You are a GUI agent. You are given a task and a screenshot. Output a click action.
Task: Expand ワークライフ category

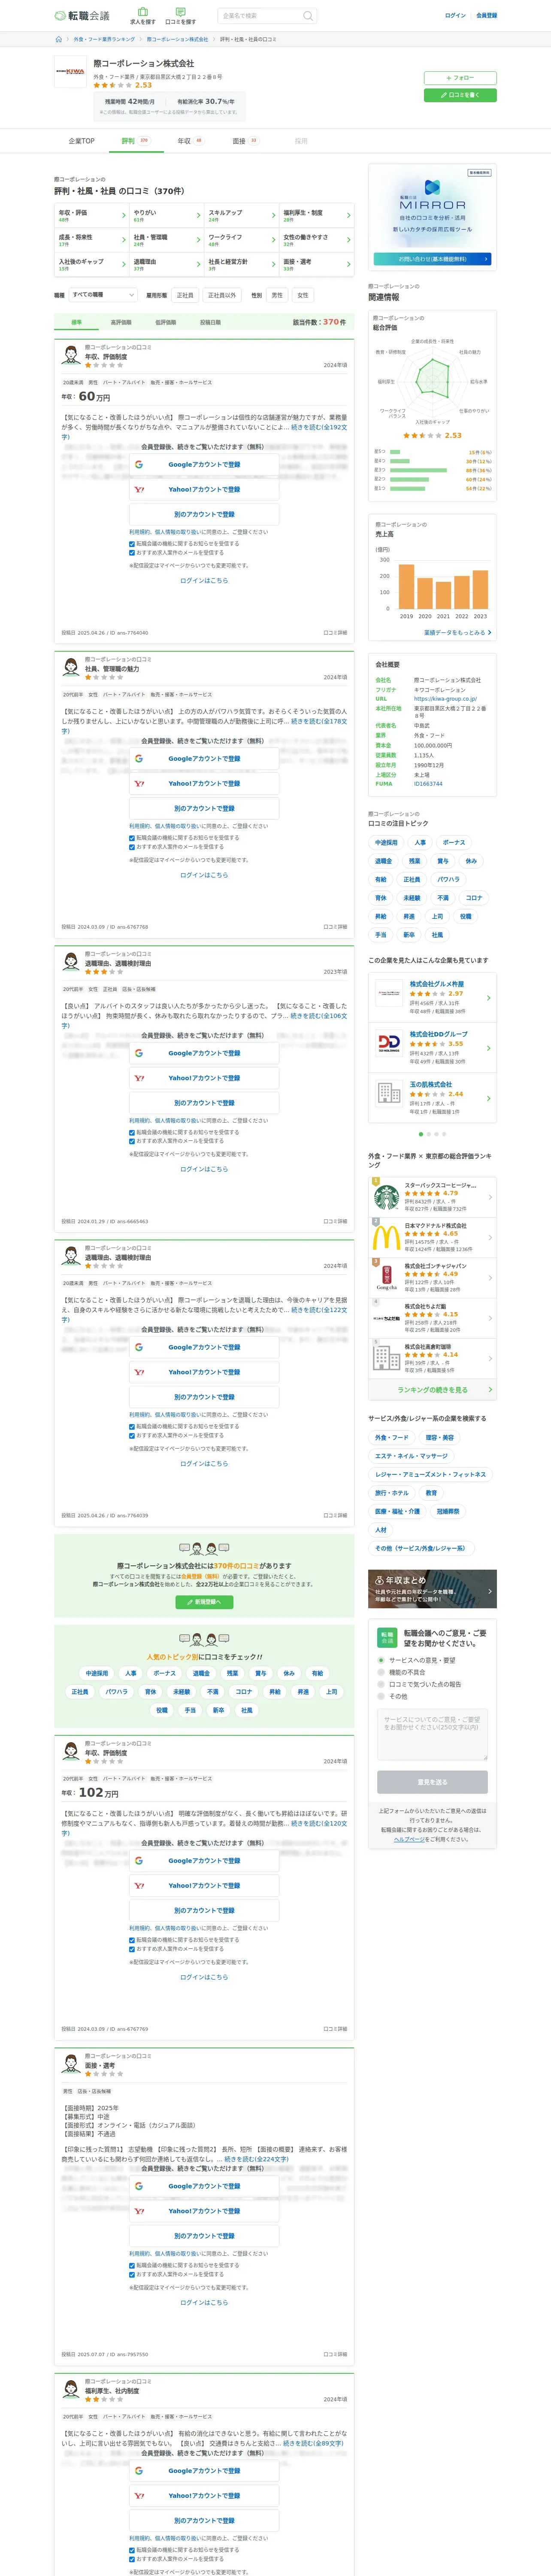pos(241,240)
